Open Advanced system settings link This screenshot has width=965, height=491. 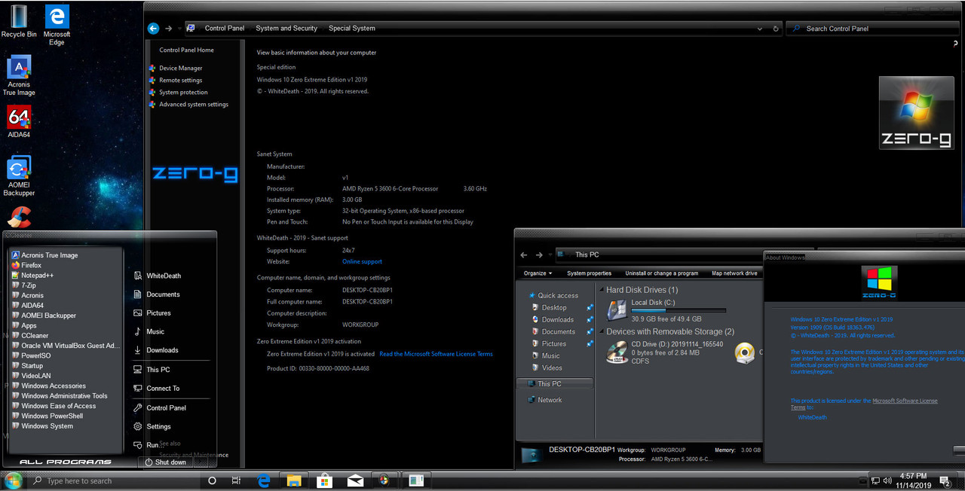194,105
